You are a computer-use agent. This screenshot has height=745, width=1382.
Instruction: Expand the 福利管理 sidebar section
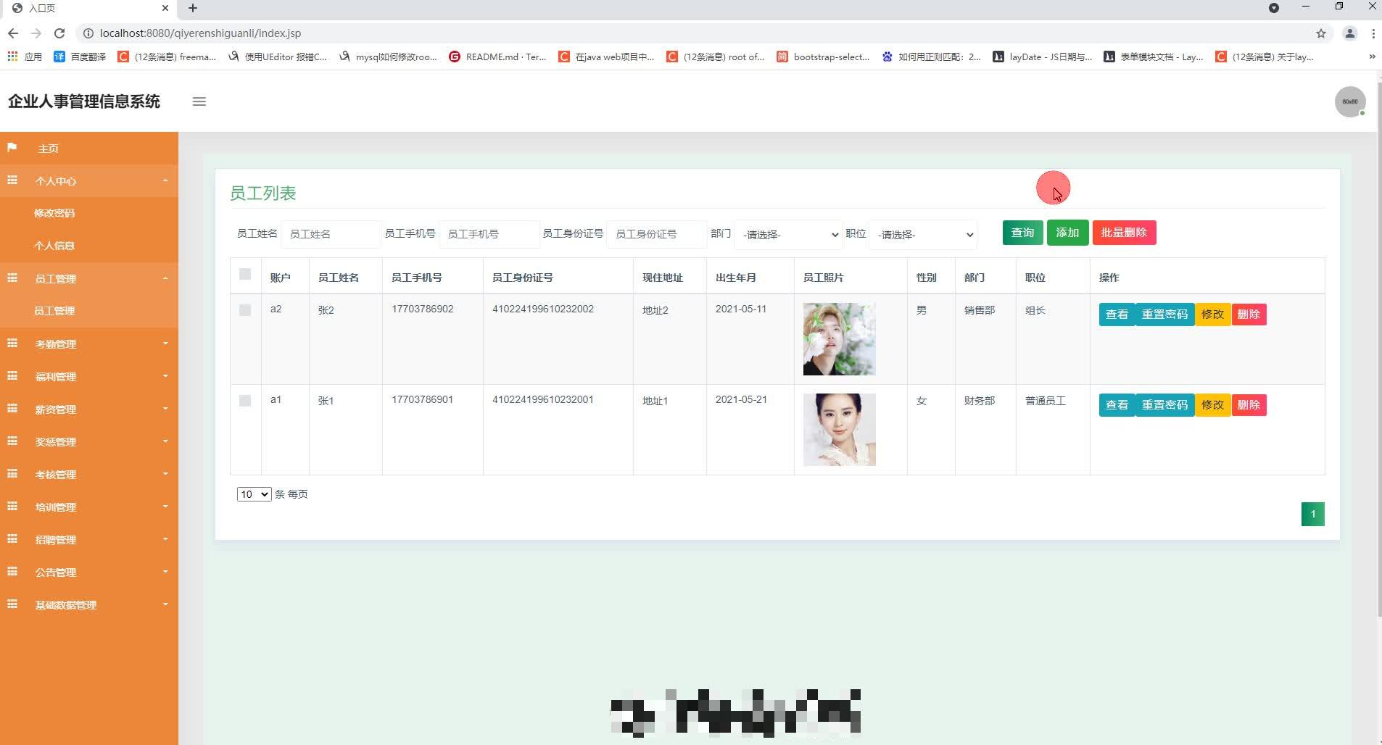click(x=89, y=376)
